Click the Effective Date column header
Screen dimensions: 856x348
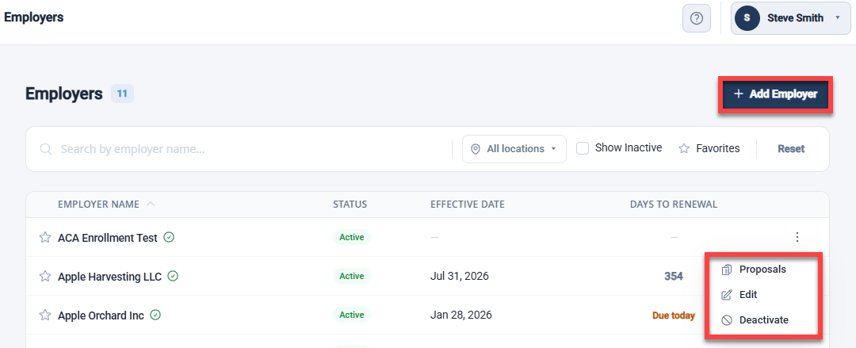468,205
